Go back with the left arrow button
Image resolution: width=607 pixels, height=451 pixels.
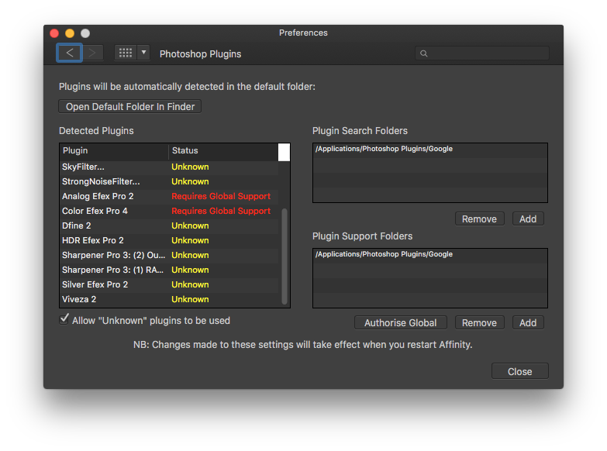pyautogui.click(x=69, y=53)
